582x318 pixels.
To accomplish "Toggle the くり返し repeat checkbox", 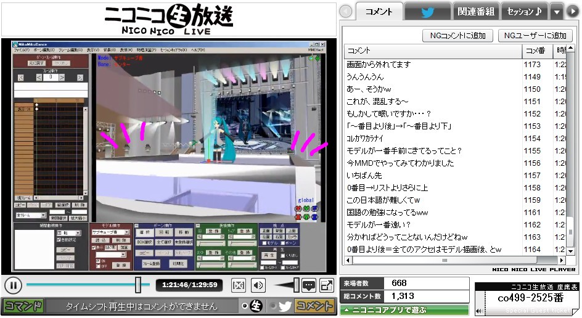I will click(x=283, y=256).
